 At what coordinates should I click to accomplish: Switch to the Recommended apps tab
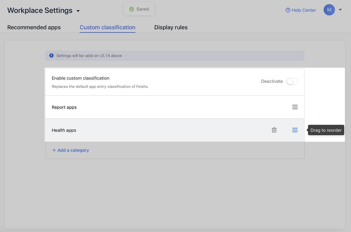pyautogui.click(x=34, y=27)
